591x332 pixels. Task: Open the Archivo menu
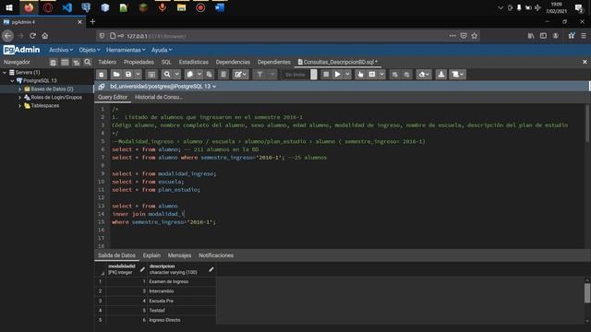(61, 50)
